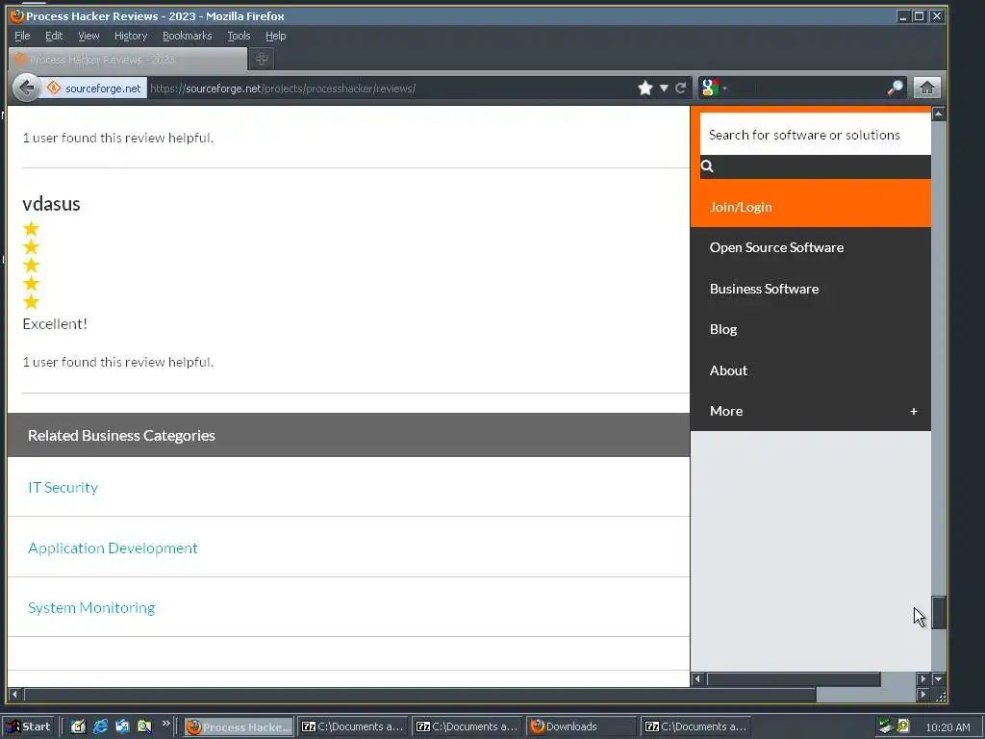Click the back arrow navigation button
This screenshot has height=739, width=985.
pyautogui.click(x=26, y=88)
